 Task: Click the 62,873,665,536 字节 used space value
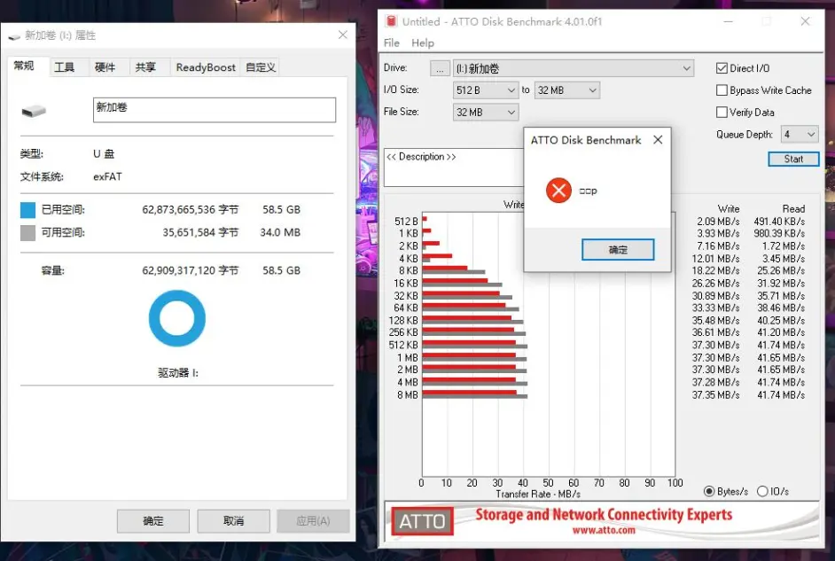(190, 210)
